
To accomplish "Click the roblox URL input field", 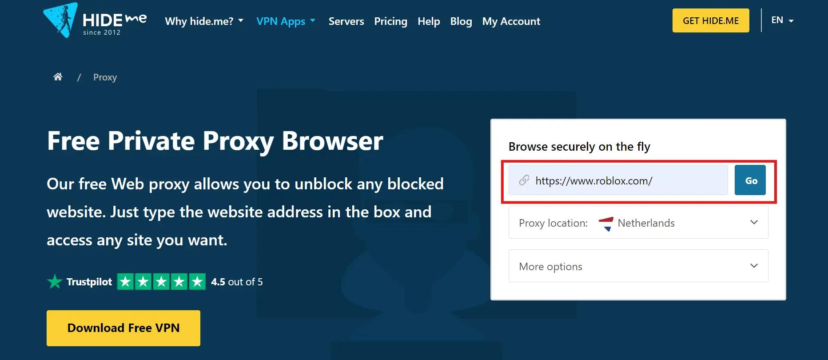I will coord(618,180).
